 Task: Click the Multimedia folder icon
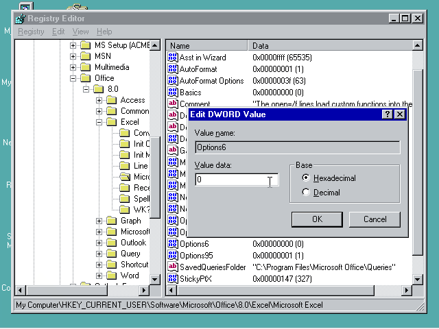[x=85, y=67]
